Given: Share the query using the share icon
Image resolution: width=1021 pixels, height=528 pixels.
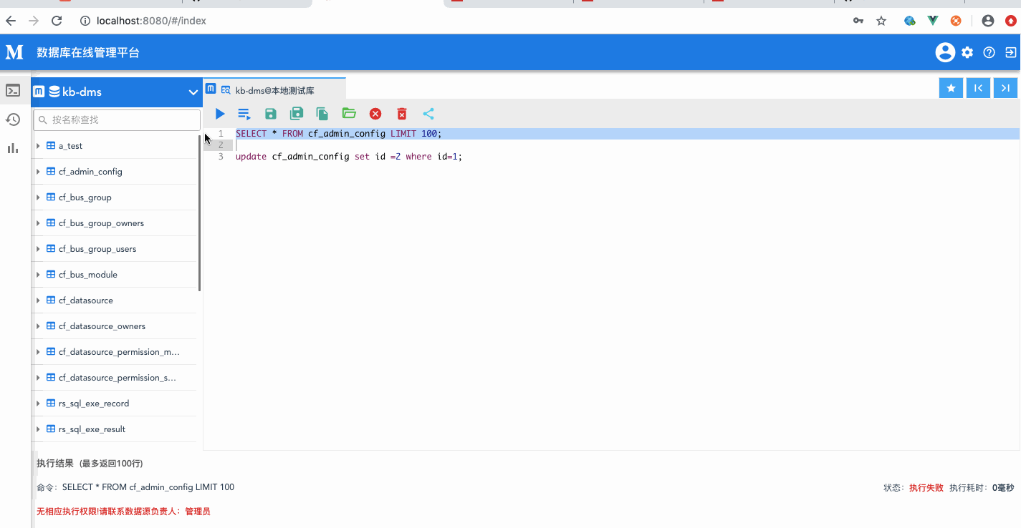Looking at the screenshot, I should 428,114.
